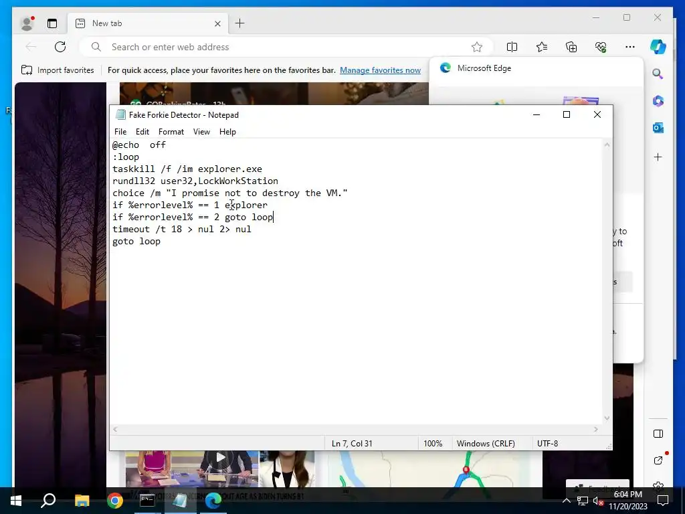Open File Explorer from taskbar

(82, 501)
